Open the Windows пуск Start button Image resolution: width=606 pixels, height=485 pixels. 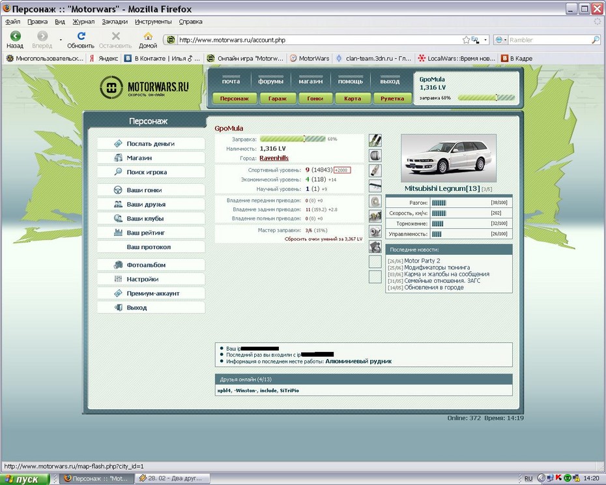point(25,479)
